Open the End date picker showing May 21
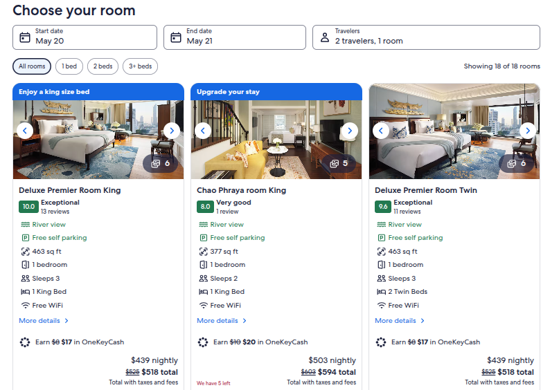 (235, 37)
